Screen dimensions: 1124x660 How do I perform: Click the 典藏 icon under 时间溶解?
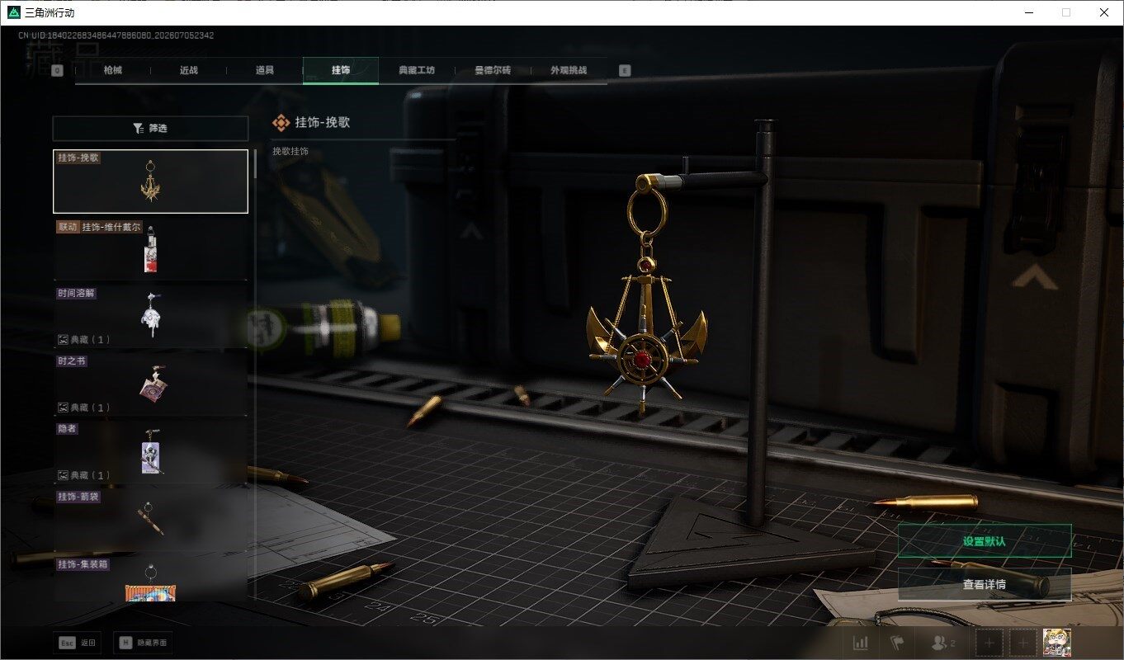pos(63,340)
